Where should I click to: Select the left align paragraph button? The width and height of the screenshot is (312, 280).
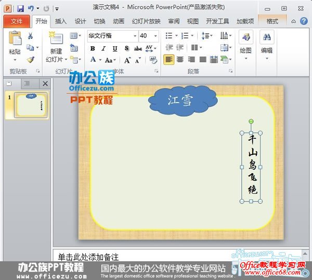(x=168, y=60)
